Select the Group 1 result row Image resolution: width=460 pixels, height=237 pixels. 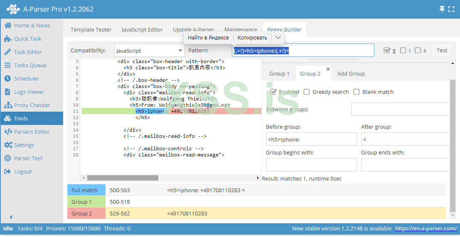point(256,202)
